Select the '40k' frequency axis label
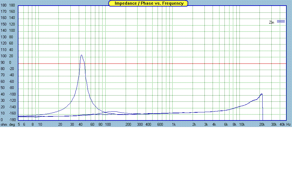The width and height of the screenshot is (292, 183). pyautogui.click(x=282, y=124)
